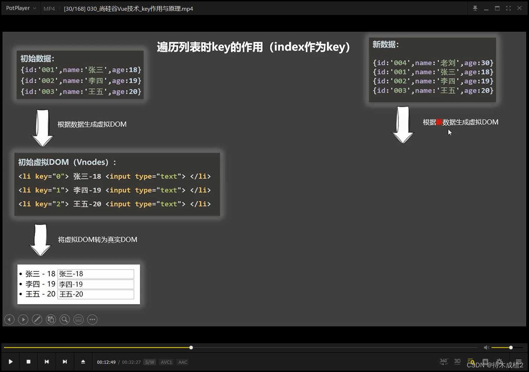
Task: Open the yellow playlist search icon
Action: pos(471,362)
